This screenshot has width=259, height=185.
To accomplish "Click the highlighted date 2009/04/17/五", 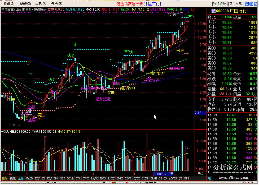I will click(164, 174).
